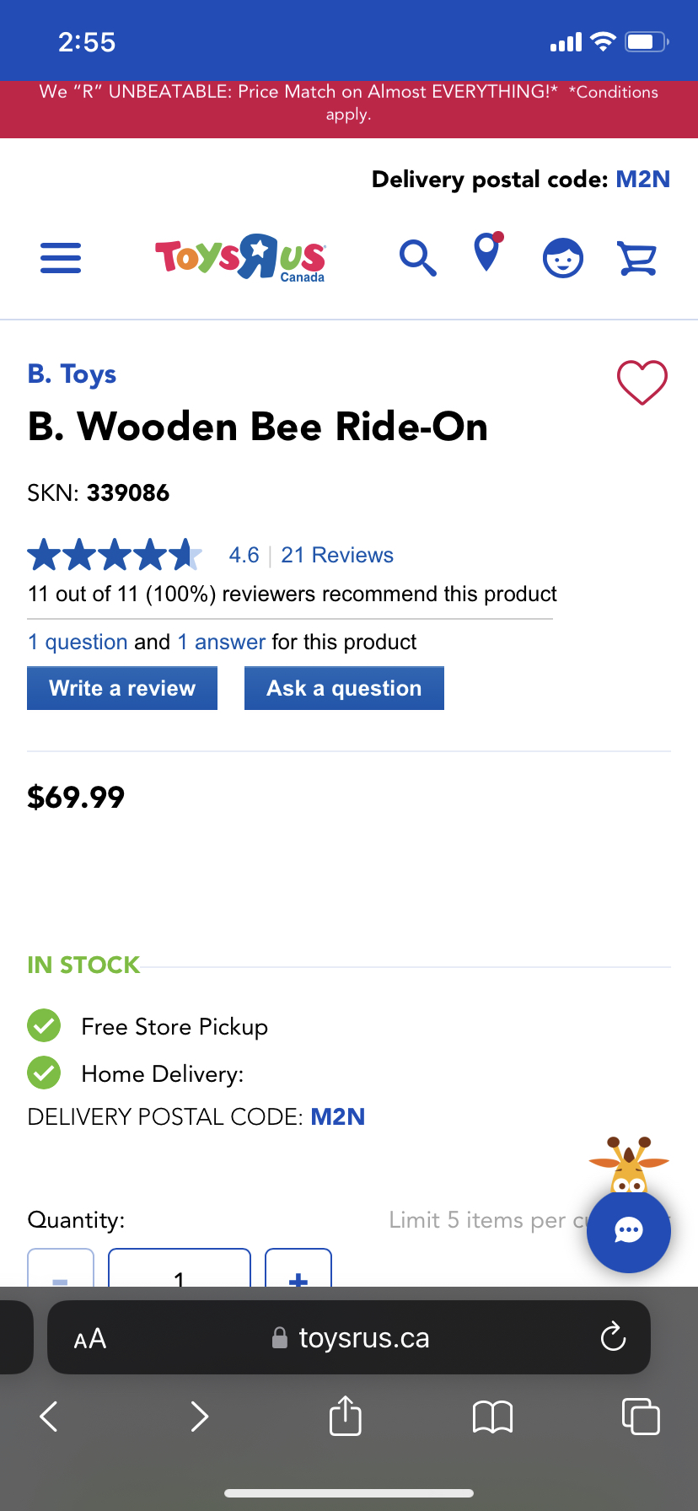Open Safari bookmarks icon

(x=492, y=1417)
